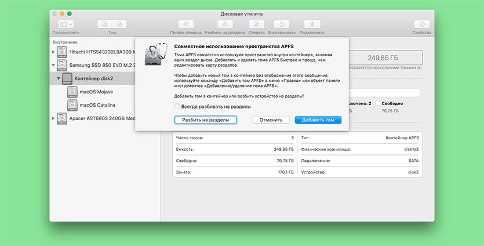Click the Число томов row

[x=234, y=138]
